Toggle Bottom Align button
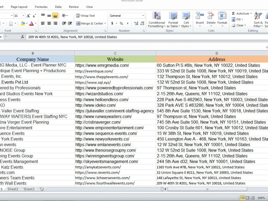 pyautogui.click(x=55, y=16)
